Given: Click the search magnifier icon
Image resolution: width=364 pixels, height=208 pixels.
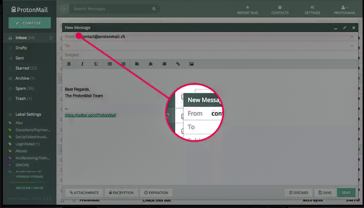Looking at the screenshot, I should (x=154, y=9).
